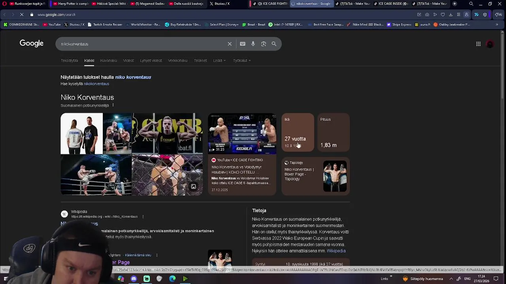Follow the corrected niko korventaus link

click(133, 77)
